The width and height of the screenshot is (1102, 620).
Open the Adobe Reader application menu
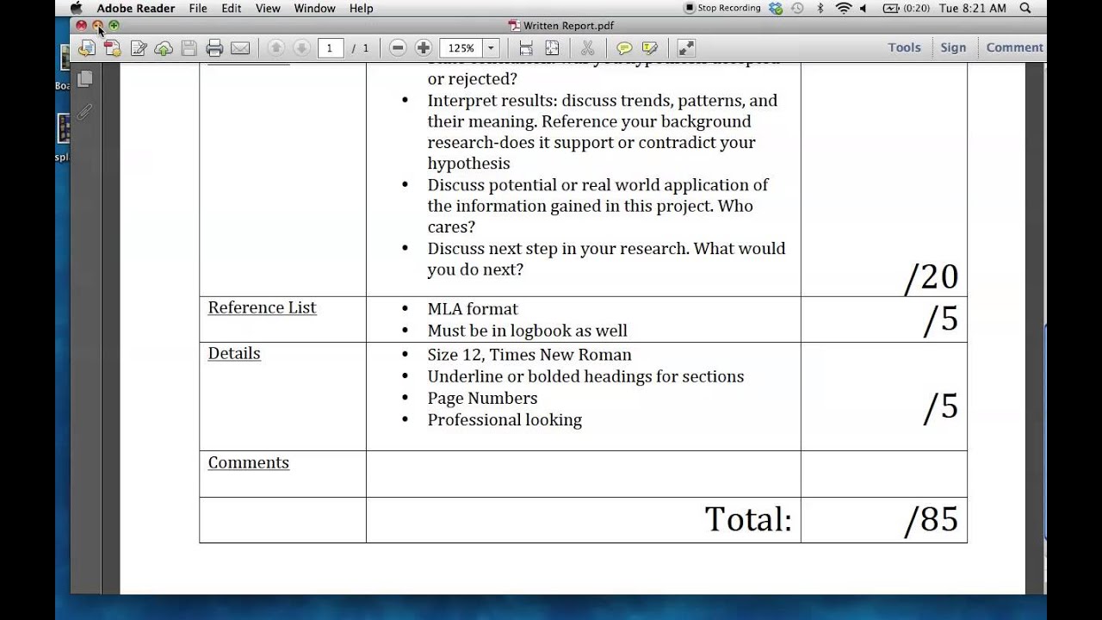[x=135, y=8]
